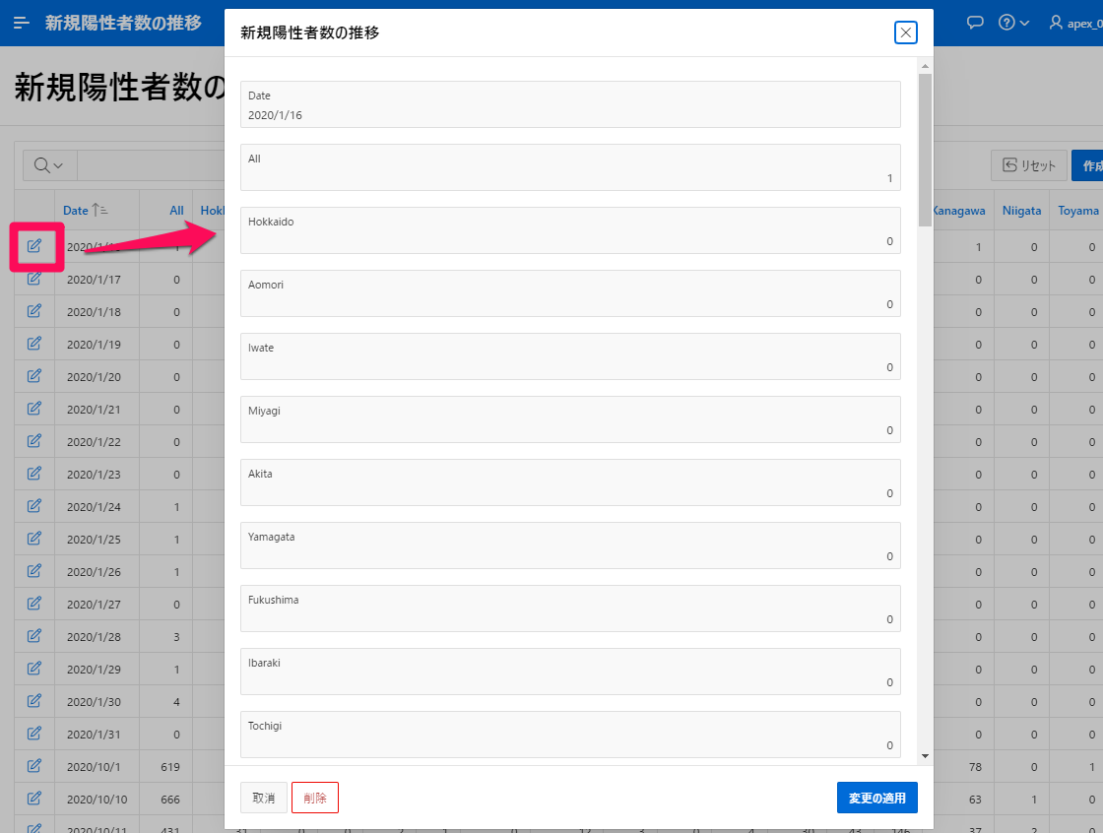Edit the row dated 2020/1/17

33,279
